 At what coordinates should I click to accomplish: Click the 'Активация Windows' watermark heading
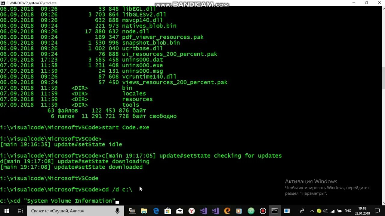pos(311,181)
